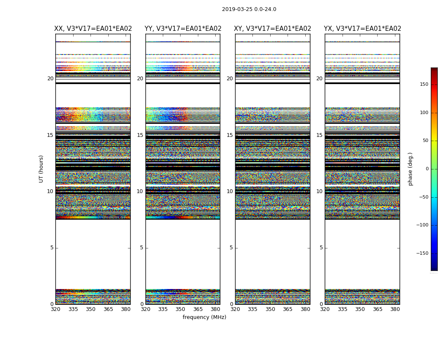Click the date title 2019-03-25 0.0-24.0

pos(249,9)
